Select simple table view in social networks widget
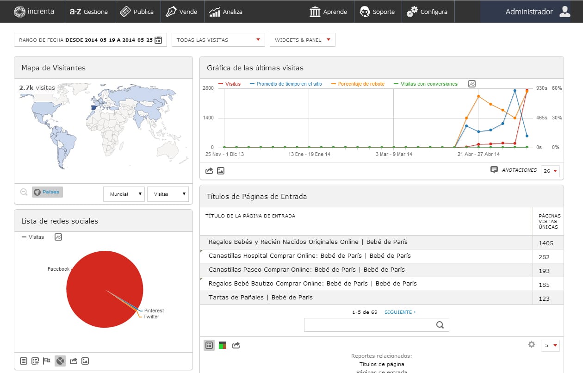 [24, 361]
